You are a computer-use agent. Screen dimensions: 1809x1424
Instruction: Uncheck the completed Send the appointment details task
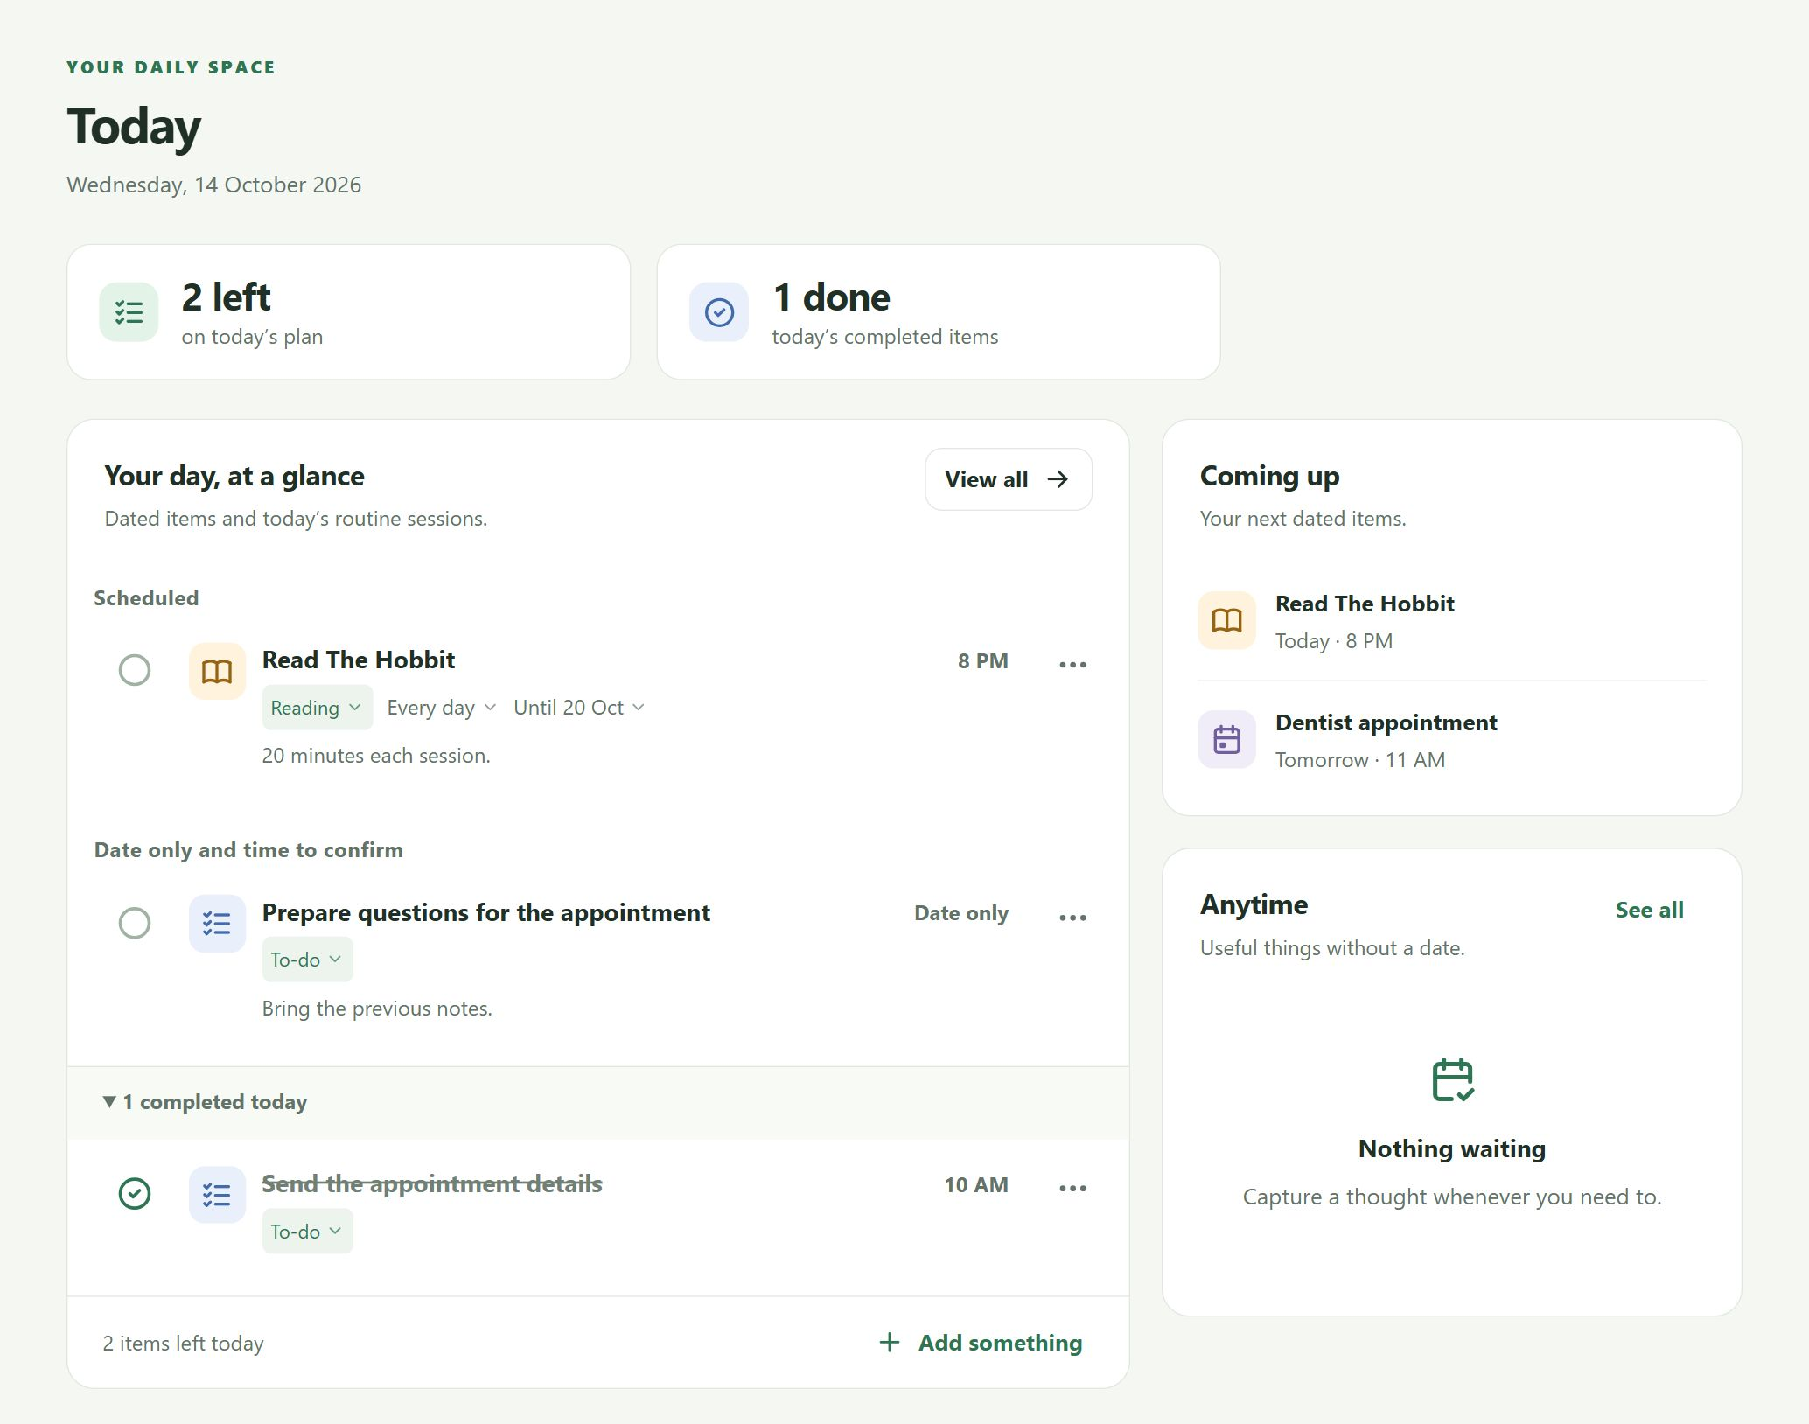tap(135, 1194)
